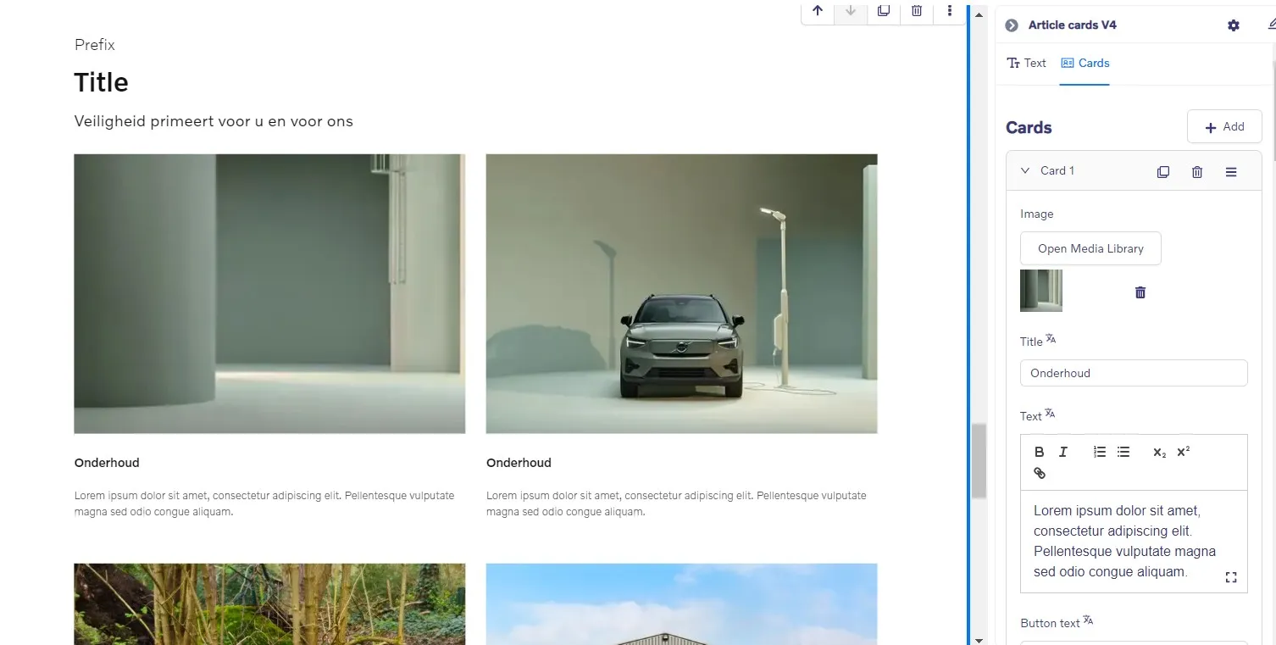This screenshot has height=645, width=1276.
Task: Apply superscript formatting
Action: [x=1184, y=452]
